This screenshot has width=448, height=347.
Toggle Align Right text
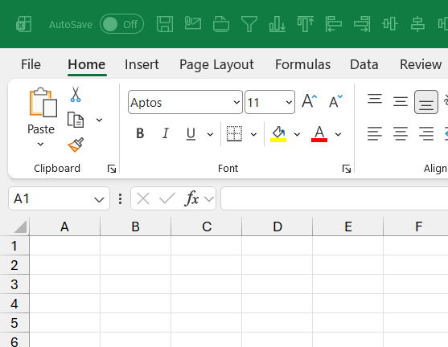coord(426,133)
